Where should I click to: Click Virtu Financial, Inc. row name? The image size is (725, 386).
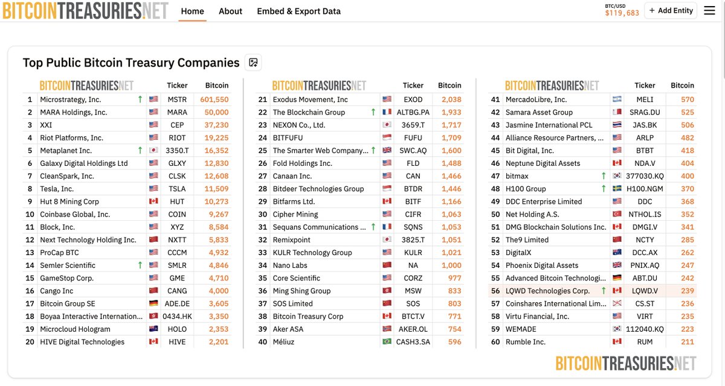coord(538,316)
